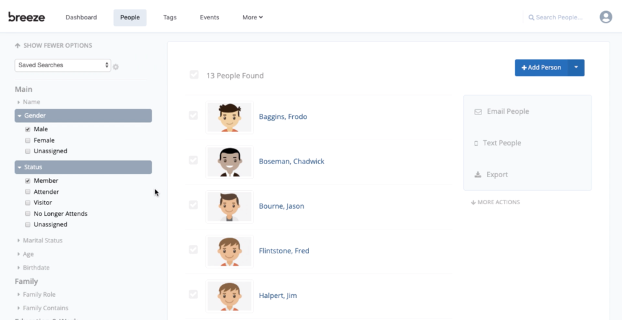Open Bourne, Jason profile link
622x320 pixels.
coord(282,206)
